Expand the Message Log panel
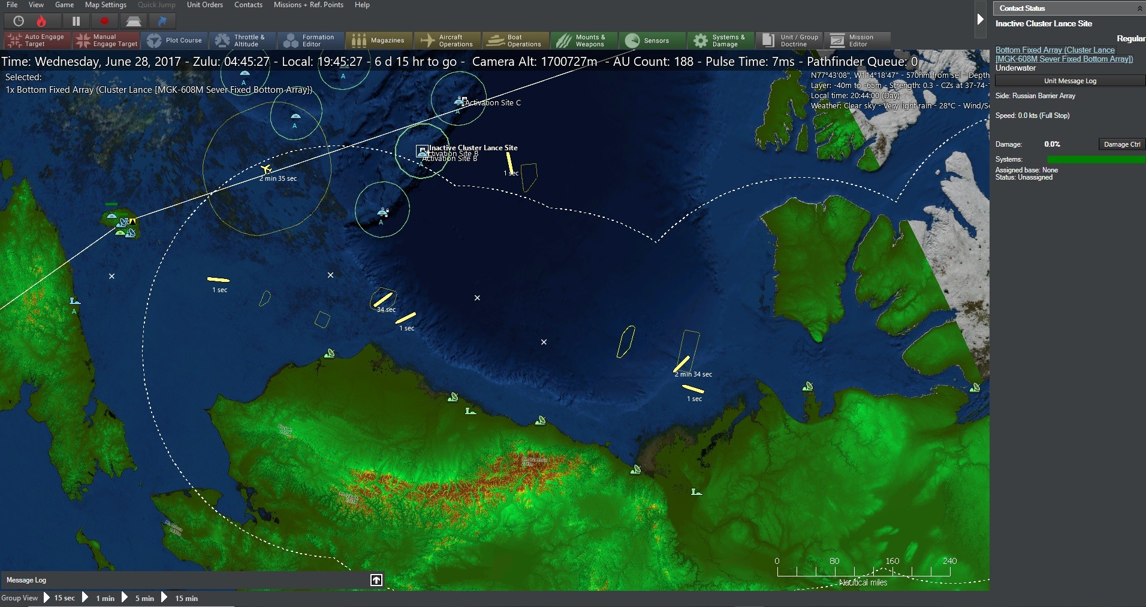This screenshot has height=607, width=1146. (376, 579)
